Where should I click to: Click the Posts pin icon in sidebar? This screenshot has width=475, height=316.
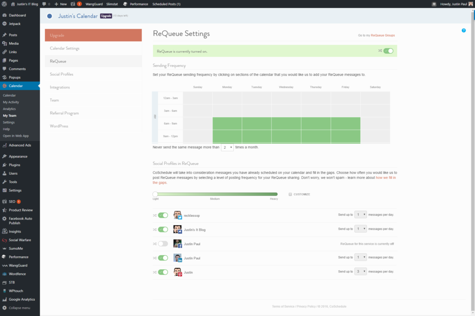5,35
